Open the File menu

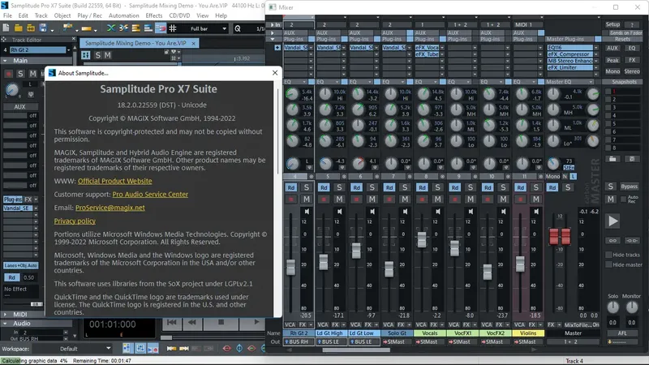coord(7,15)
